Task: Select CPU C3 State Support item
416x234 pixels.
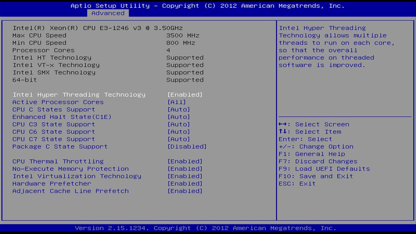Action: (54, 124)
